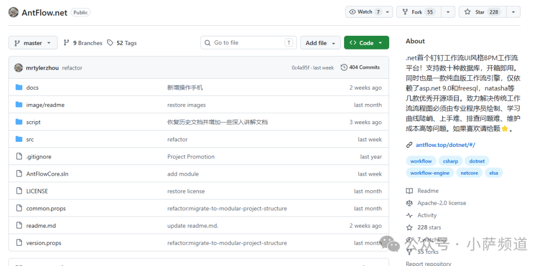Open the 'Project Promotion' commit message

point(191,157)
